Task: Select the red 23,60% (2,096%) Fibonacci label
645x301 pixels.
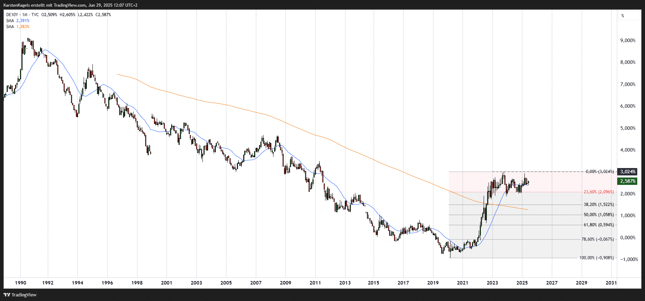Action: click(599, 192)
